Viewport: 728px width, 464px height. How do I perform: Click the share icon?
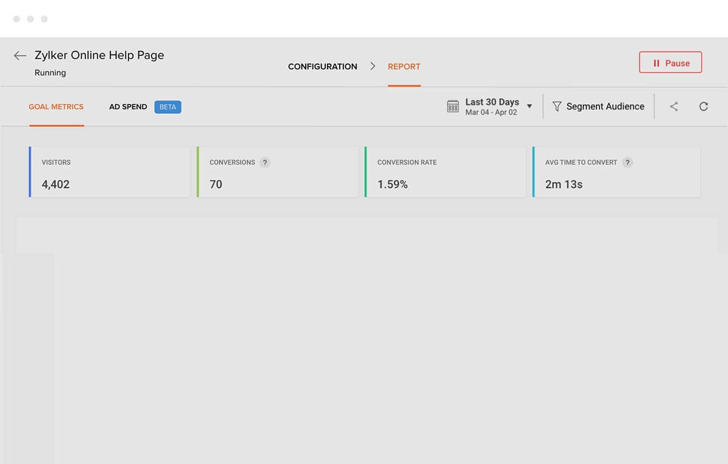point(673,107)
